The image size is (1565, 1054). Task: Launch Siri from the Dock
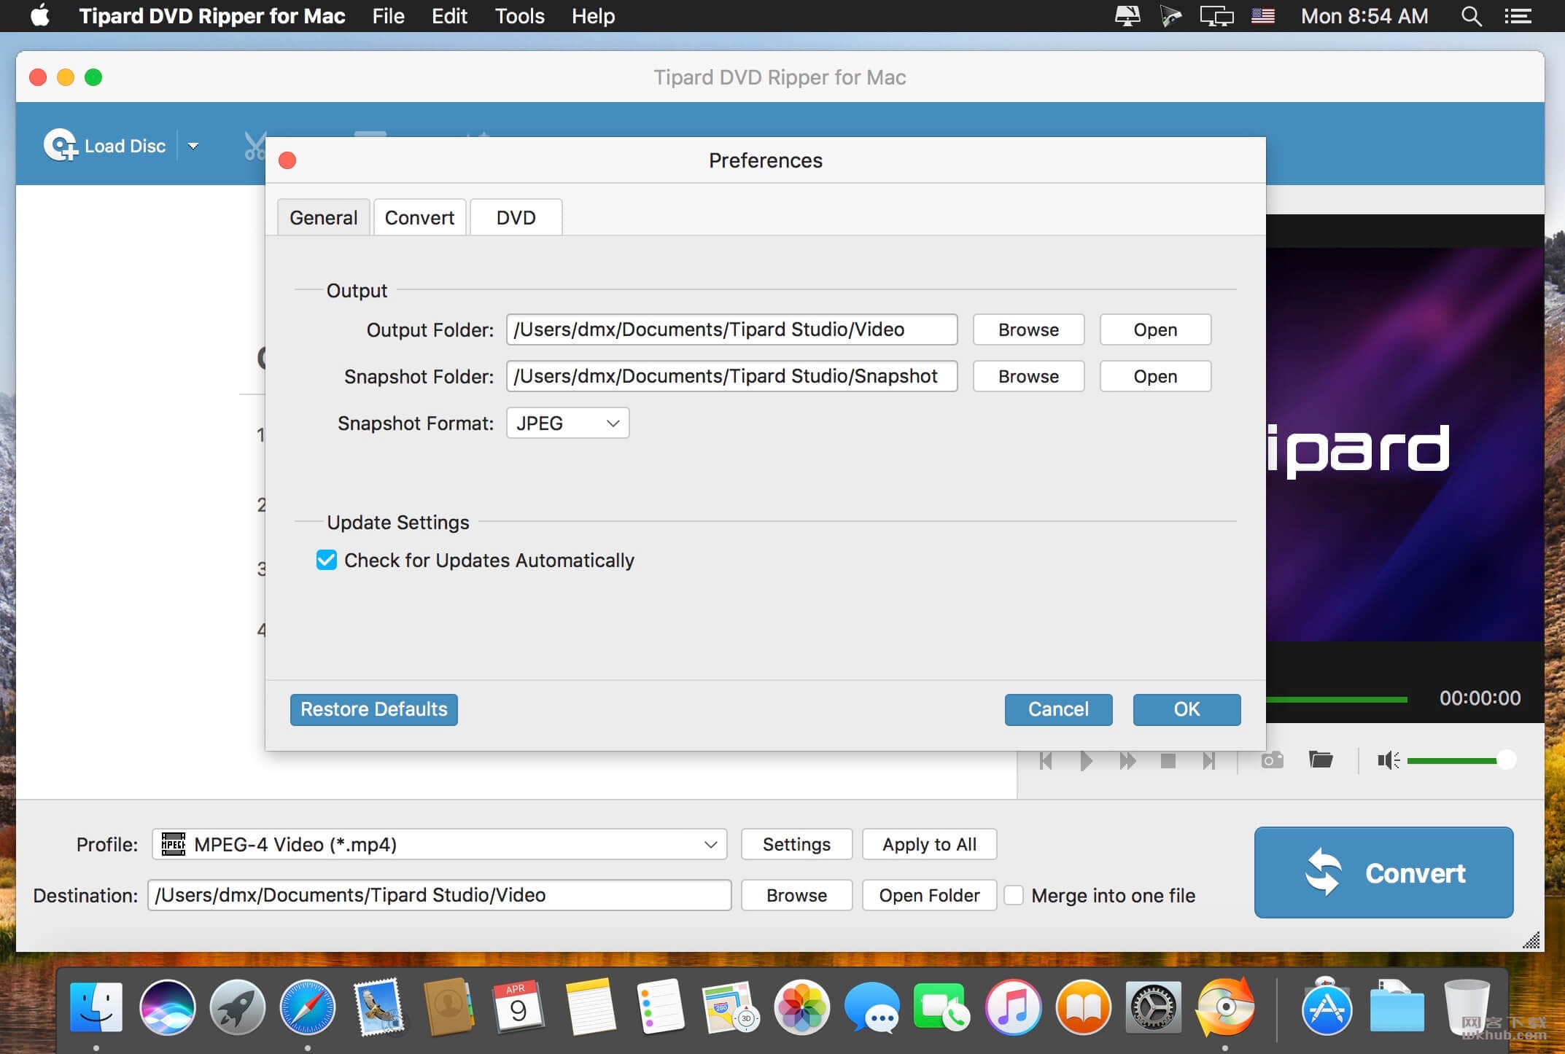tap(167, 1007)
